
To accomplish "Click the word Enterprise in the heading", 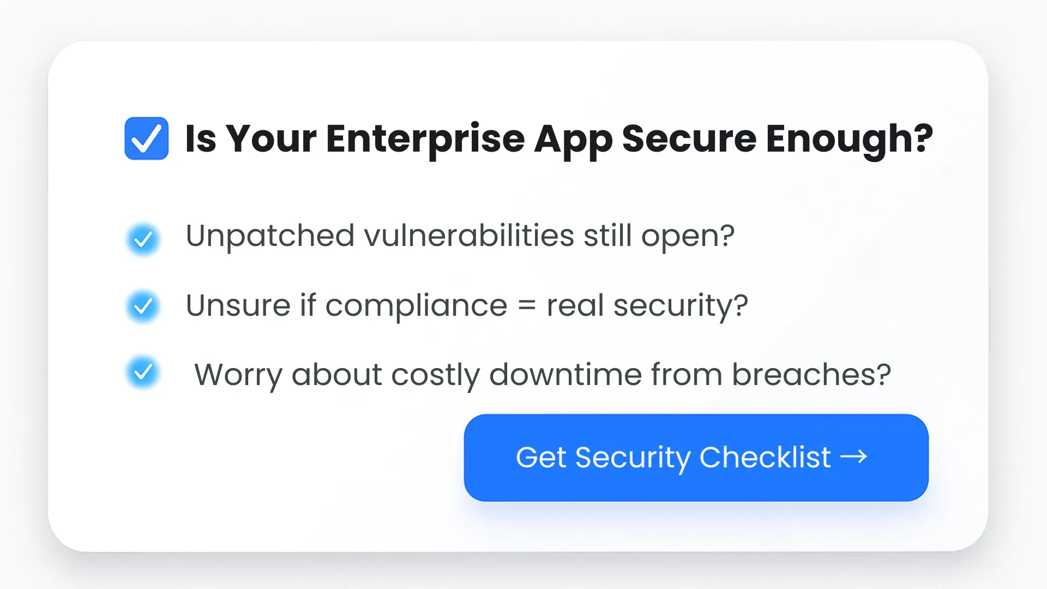I will point(425,139).
